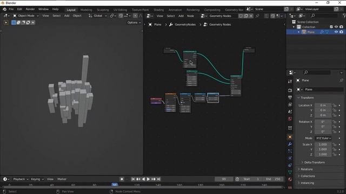The width and height of the screenshot is (346, 194).
Task: Pin the Plane properties context
Action: click(x=341, y=80)
